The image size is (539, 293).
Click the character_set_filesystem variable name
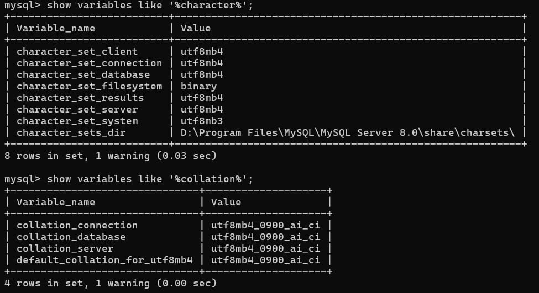coord(89,86)
